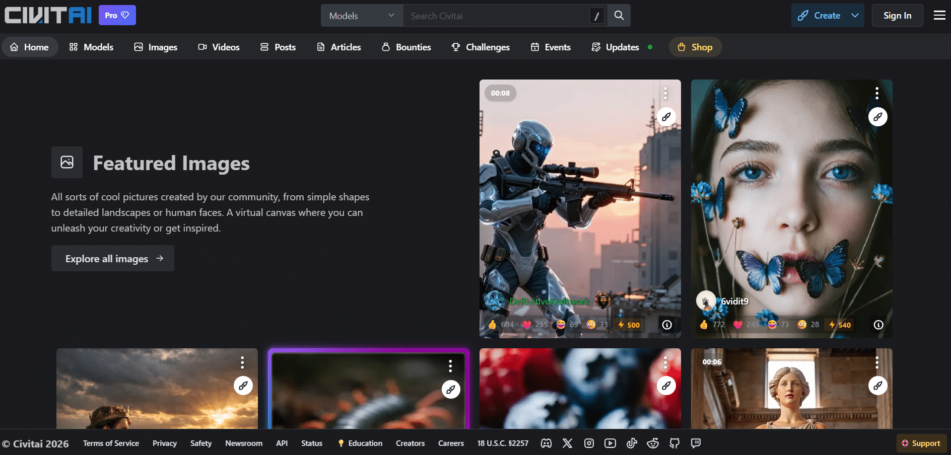Open options menu on the butterfly portrait
Image resolution: width=951 pixels, height=455 pixels.
pos(877,93)
